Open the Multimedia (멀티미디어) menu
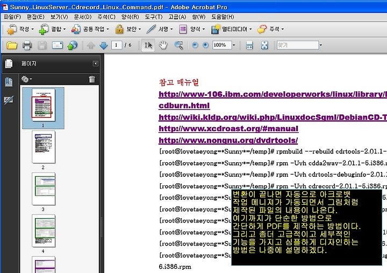This screenshot has height=273, width=387. point(231,29)
